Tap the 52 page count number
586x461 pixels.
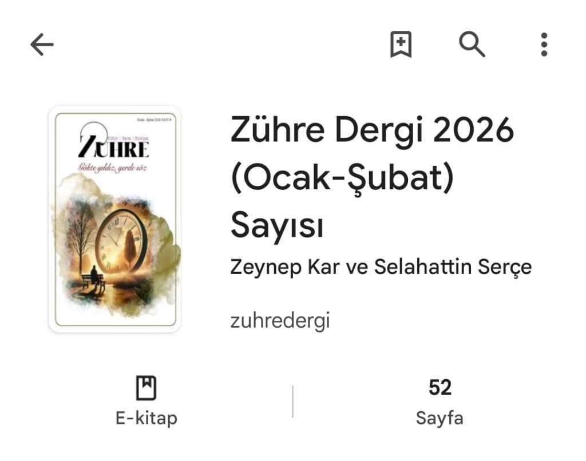pos(440,387)
